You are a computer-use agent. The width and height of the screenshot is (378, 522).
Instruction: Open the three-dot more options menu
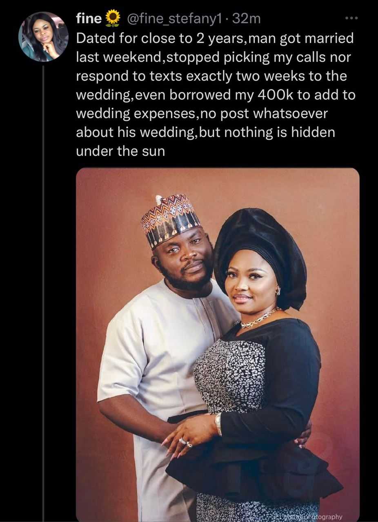[351, 18]
